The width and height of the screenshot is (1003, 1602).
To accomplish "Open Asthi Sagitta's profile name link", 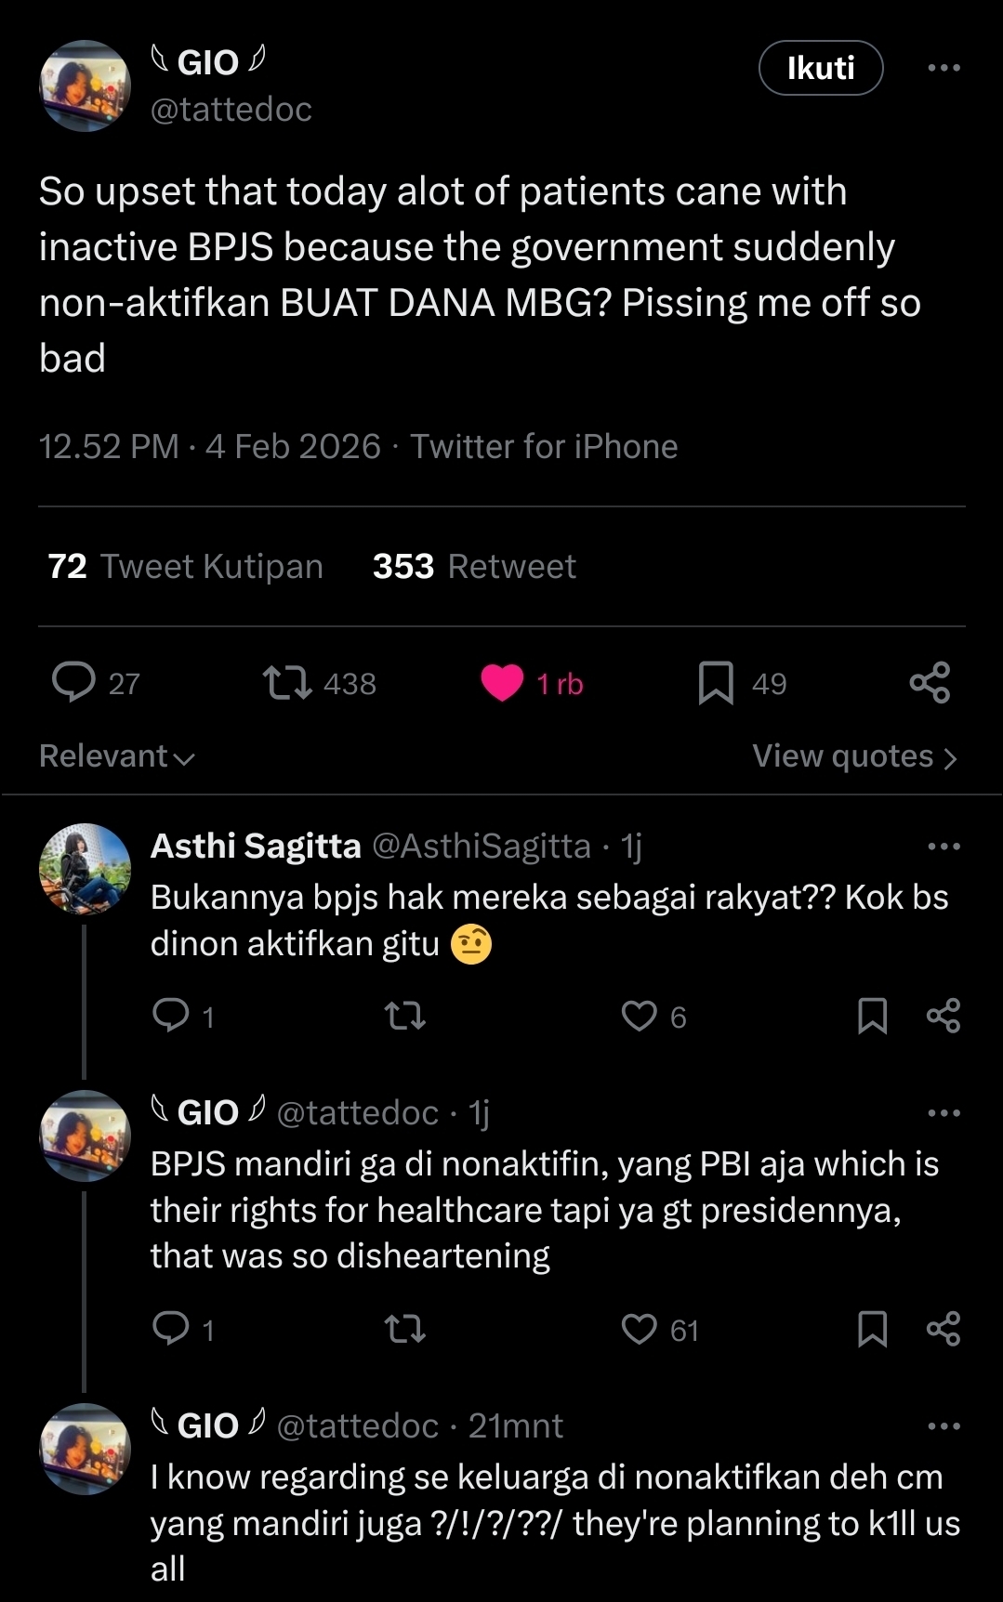I will point(256,847).
